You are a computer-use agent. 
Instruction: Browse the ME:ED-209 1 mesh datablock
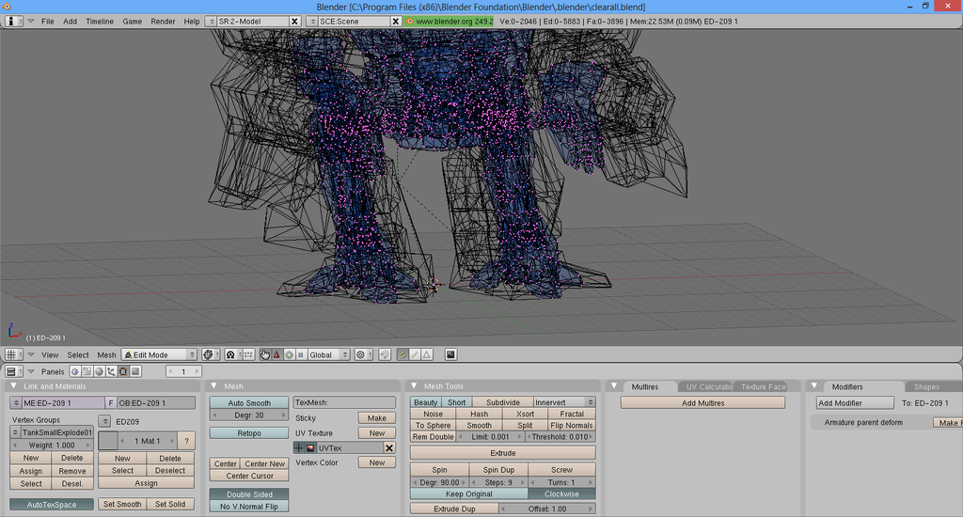tap(16, 403)
